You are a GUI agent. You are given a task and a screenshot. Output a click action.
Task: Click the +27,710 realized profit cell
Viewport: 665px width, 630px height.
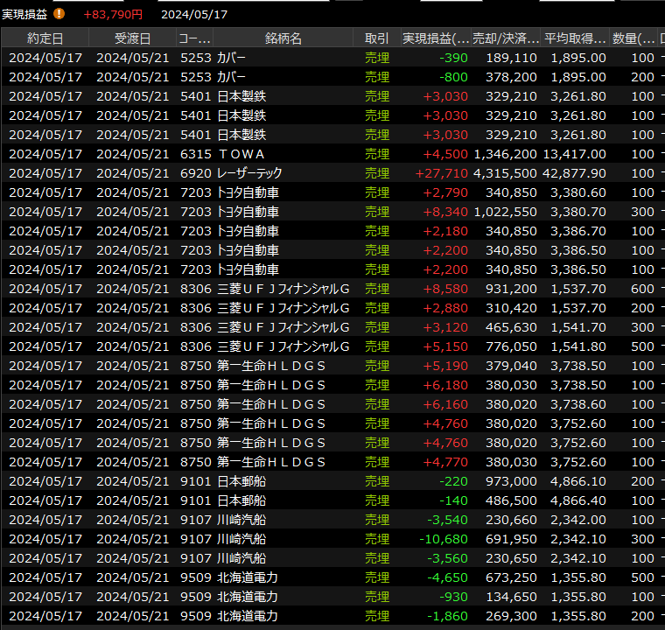(x=442, y=173)
